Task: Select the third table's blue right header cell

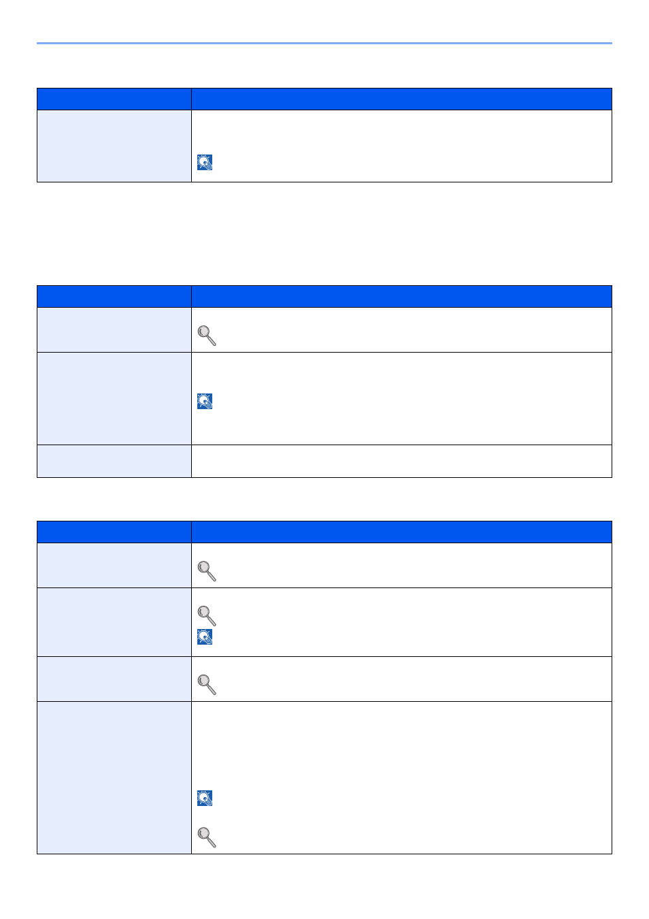Action: pyautogui.click(x=401, y=532)
